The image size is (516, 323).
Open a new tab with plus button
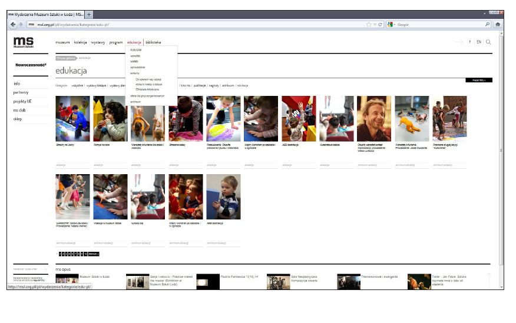tap(89, 15)
